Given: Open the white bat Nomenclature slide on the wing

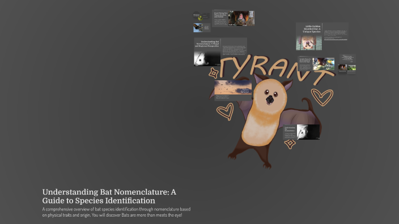Looking at the screenshot, I should [x=302, y=132].
